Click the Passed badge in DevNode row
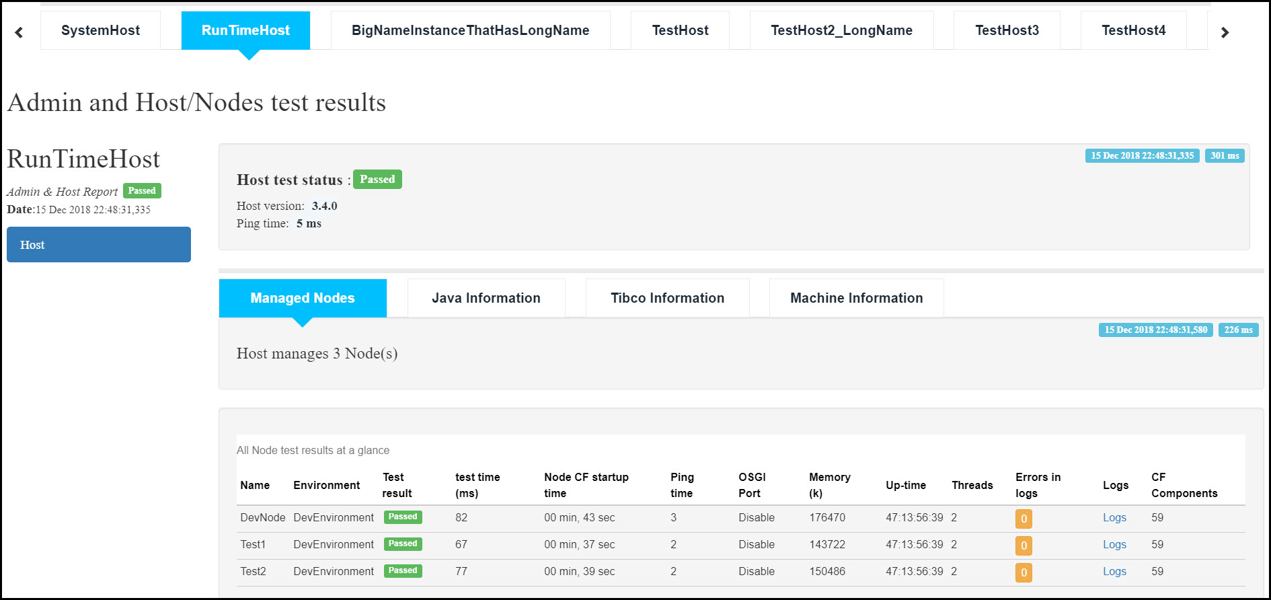Image resolution: width=1271 pixels, height=600 pixels. click(x=403, y=517)
